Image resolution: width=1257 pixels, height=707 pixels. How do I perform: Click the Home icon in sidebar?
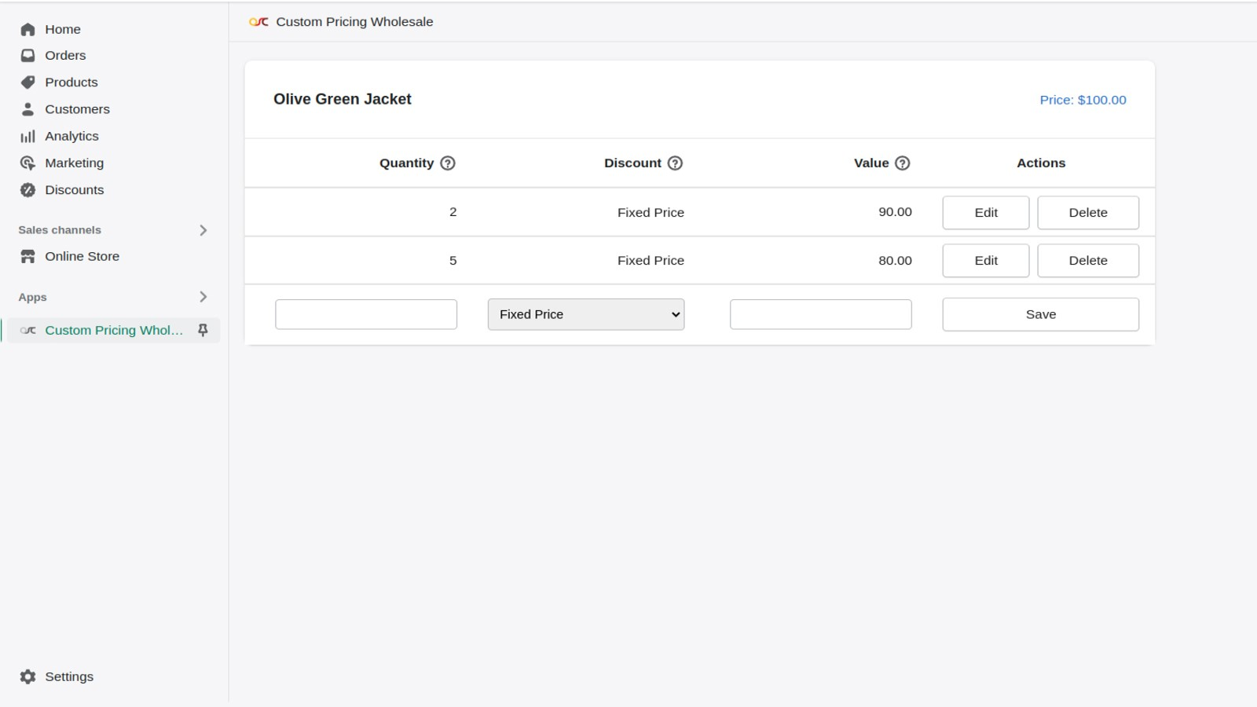(x=28, y=30)
